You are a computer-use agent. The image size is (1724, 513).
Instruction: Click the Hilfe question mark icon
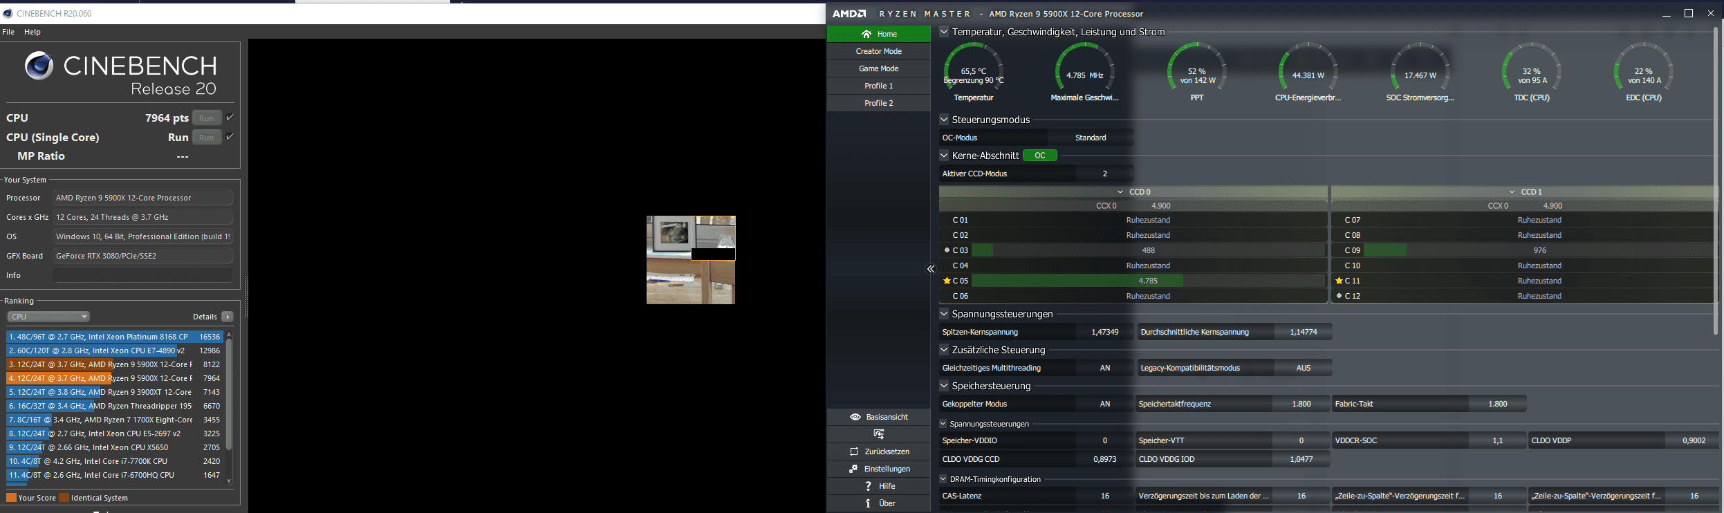coord(868,486)
